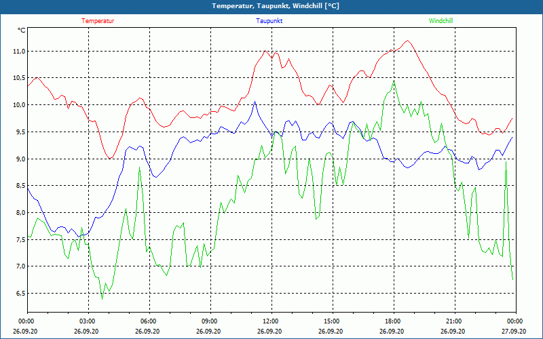Click the 6,5 y-axis value

tap(20, 293)
